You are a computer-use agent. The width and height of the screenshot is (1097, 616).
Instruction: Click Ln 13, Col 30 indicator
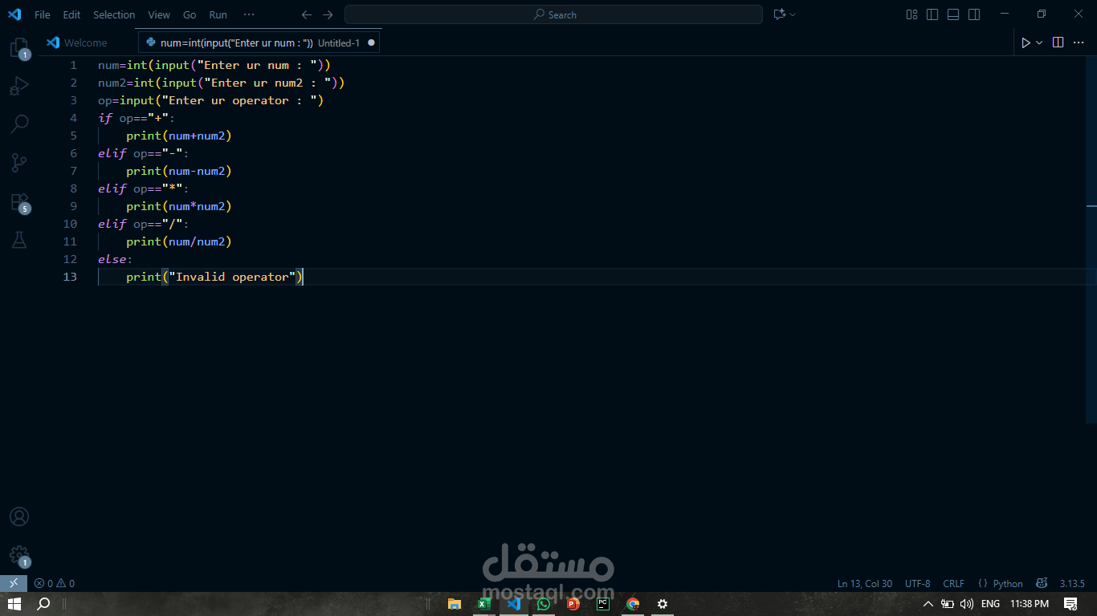tap(865, 583)
